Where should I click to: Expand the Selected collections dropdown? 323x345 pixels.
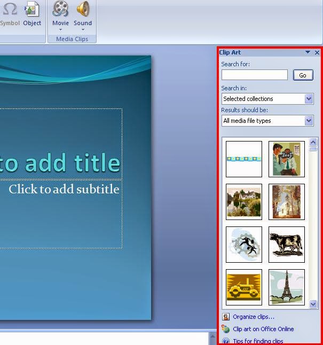pyautogui.click(x=309, y=99)
